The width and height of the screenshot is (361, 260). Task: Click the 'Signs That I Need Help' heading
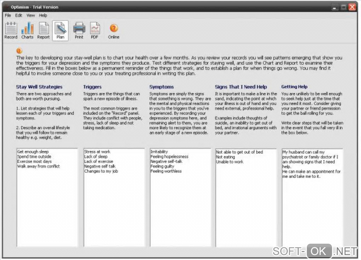pos(241,87)
